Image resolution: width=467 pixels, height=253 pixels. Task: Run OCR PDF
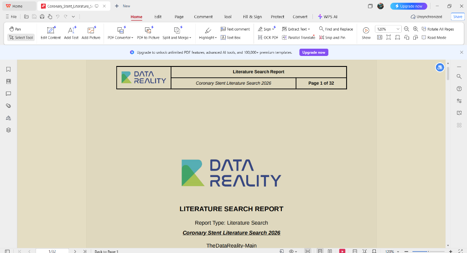coord(268,37)
